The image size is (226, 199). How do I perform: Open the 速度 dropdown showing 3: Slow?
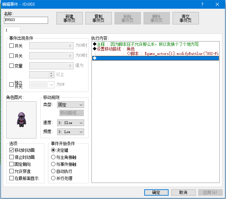pyautogui.click(x=70, y=123)
